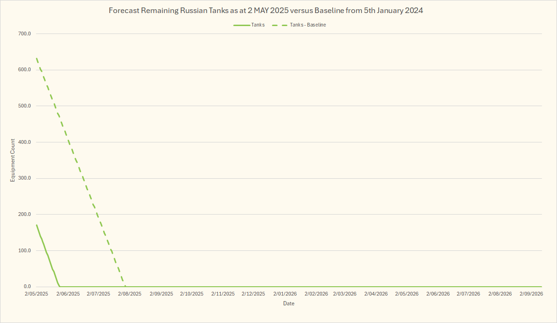This screenshot has height=323, width=557.
Task: Select the 2/08/2025 date label
Action: 130,294
